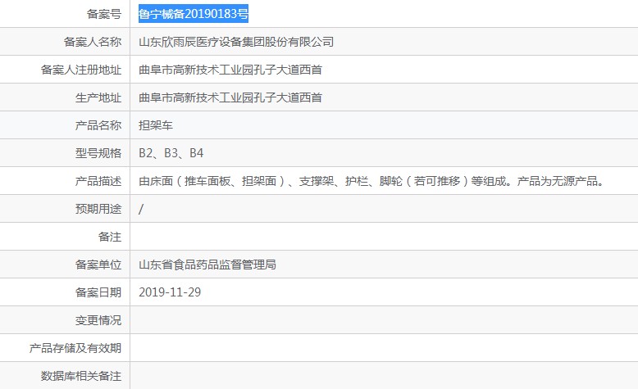Select authority 山东省食品药品监督管理局
Screen dimensions: 638x389
click(207, 265)
